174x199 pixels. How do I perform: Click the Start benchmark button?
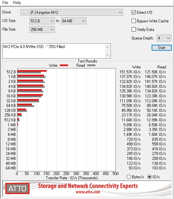coord(162,48)
